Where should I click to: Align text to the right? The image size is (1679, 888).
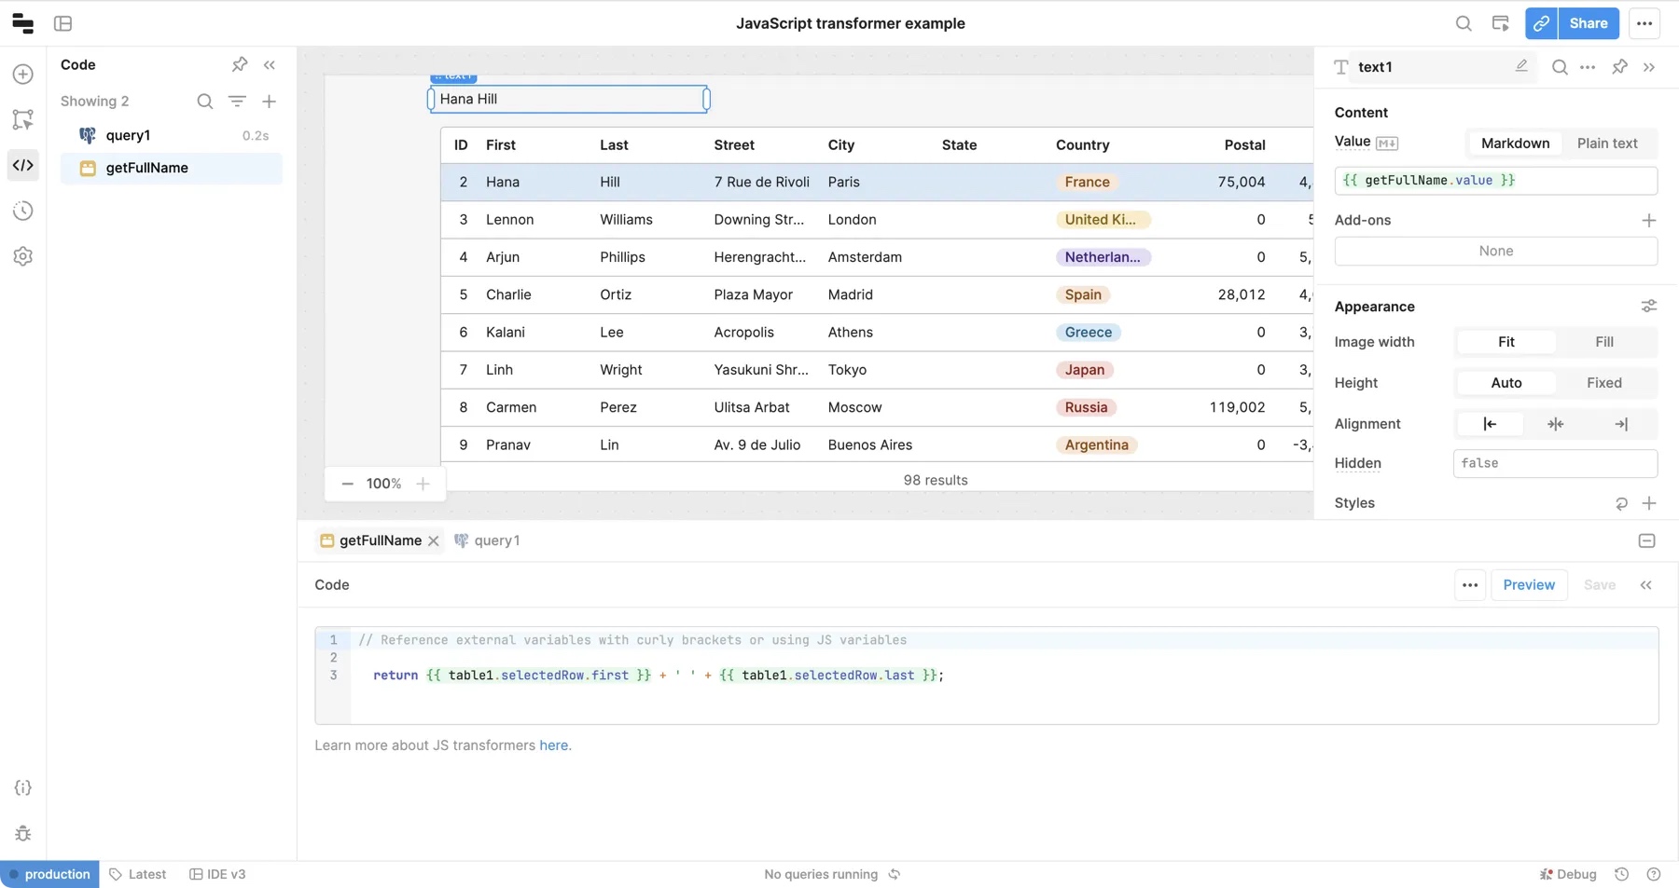[x=1621, y=424]
